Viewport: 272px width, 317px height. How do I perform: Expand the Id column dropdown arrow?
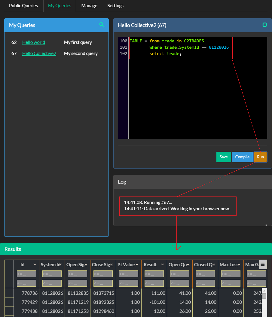pyautogui.click(x=35, y=264)
